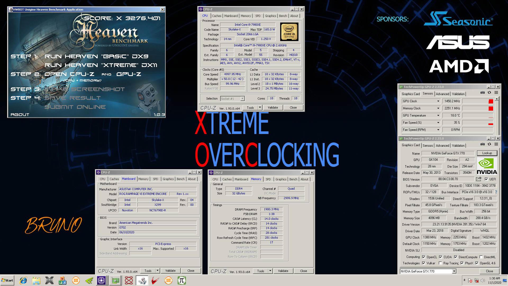The image size is (508, 286).
Task: Click the Lookup button in GPU-Z
Action: pos(487,153)
